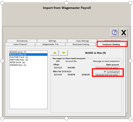The width and height of the screenshot is (133, 122).
Task: Select PARTTIME Peter (3) in employee list
Action: click(x=28, y=60)
